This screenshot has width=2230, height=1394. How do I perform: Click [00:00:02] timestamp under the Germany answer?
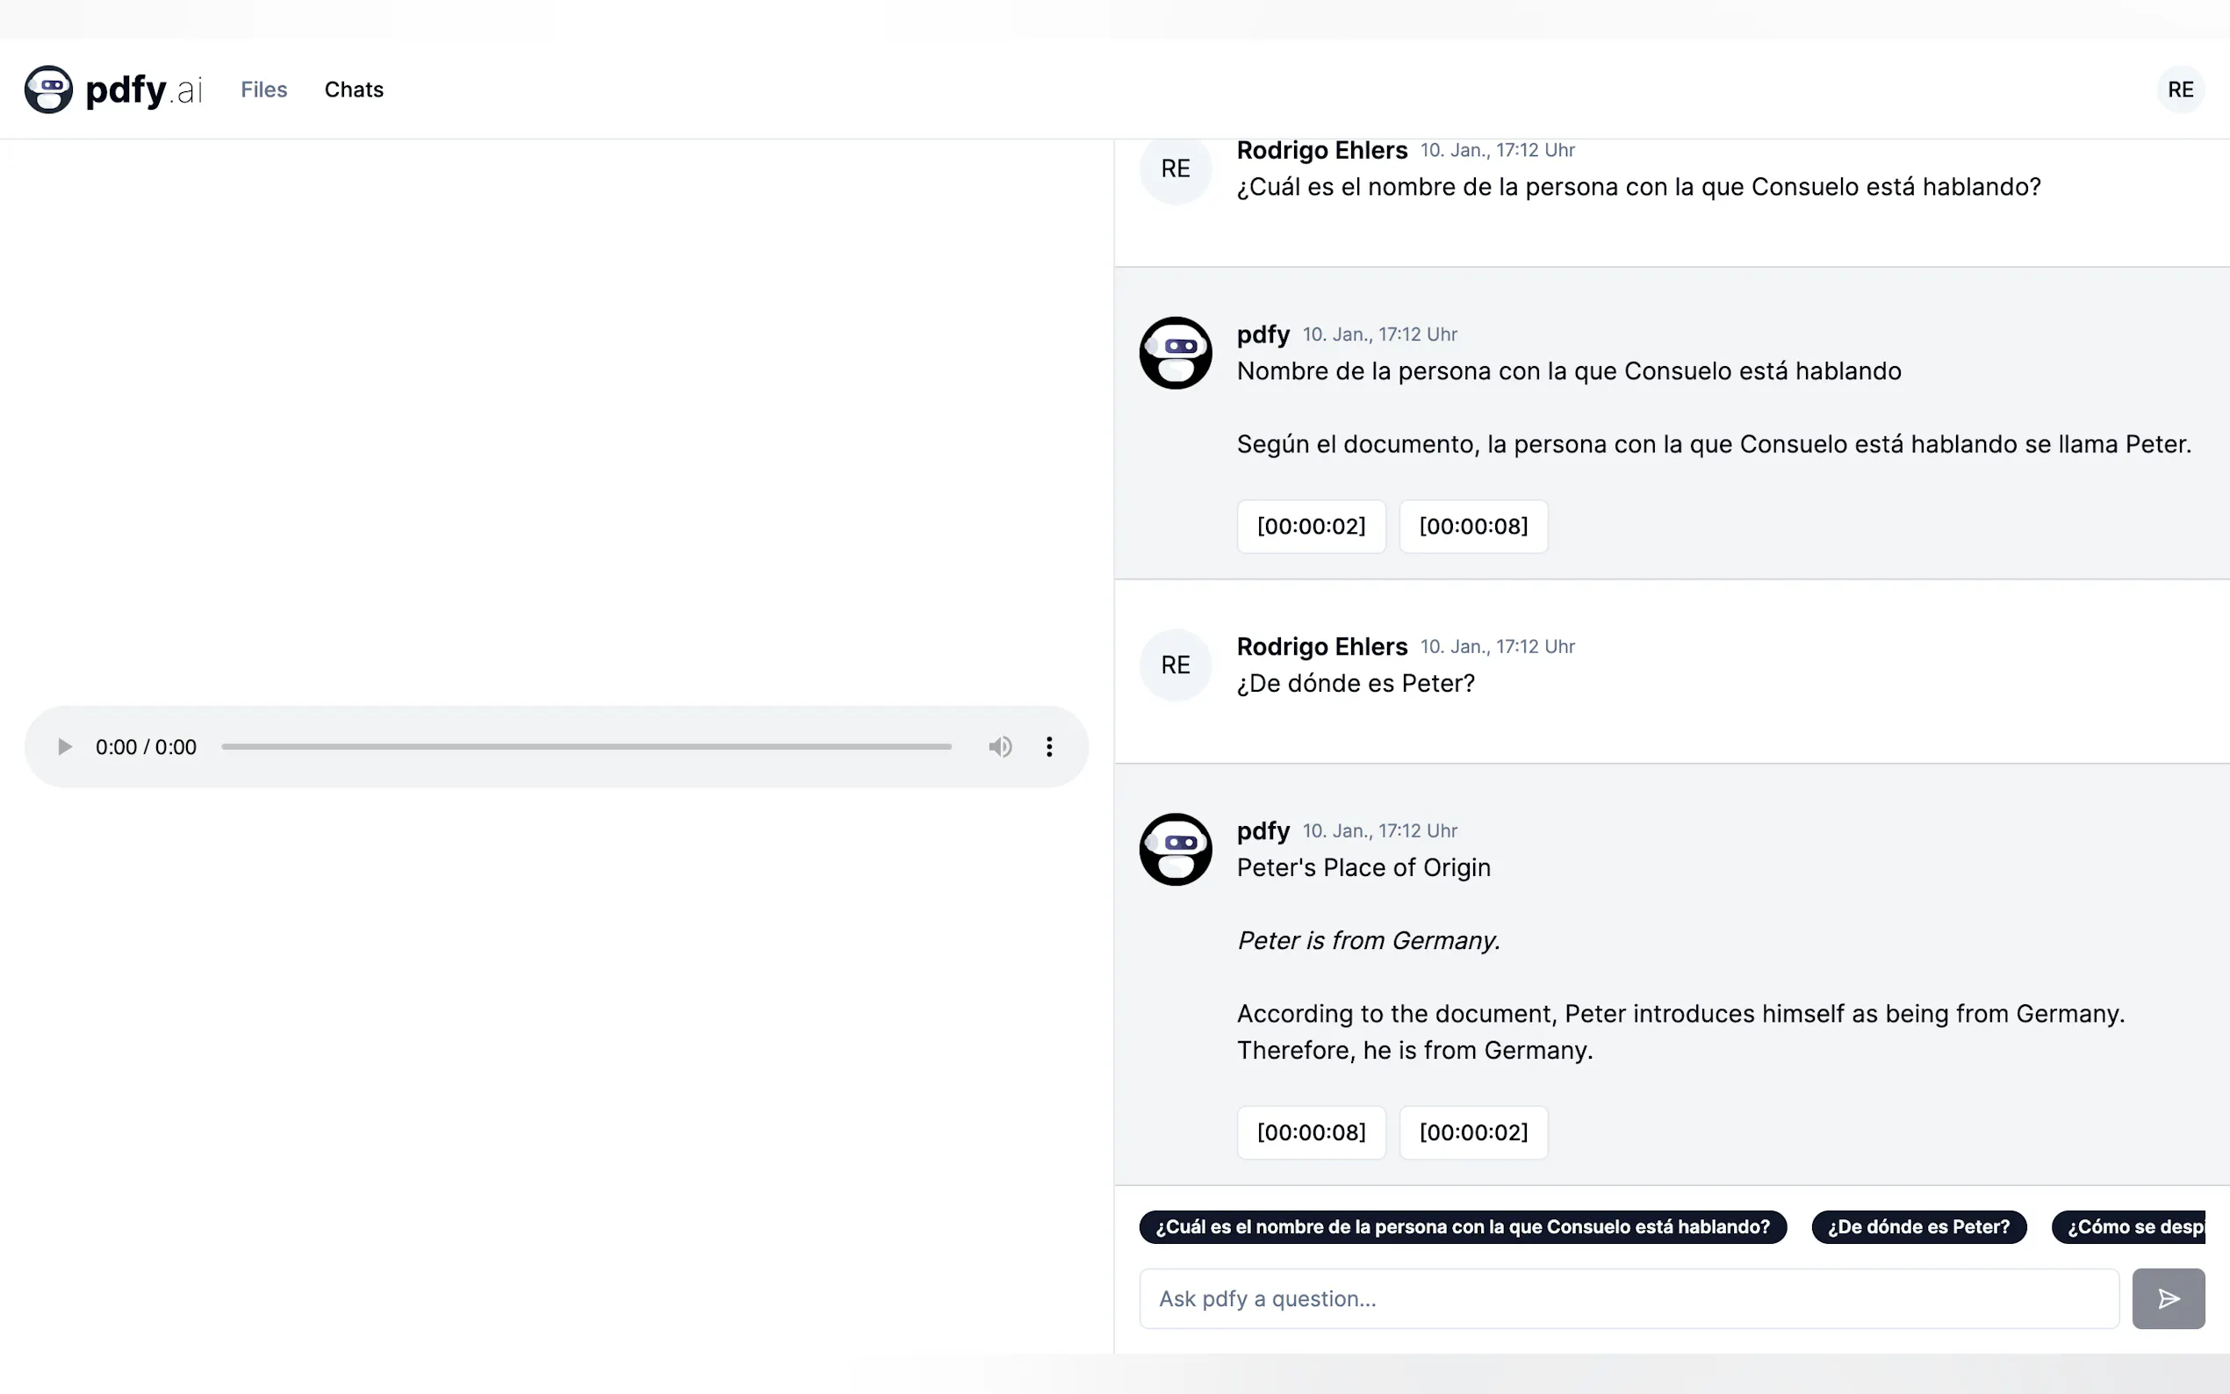tap(1473, 1132)
